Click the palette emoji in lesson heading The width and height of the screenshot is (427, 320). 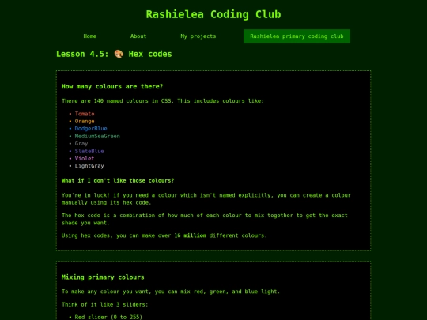[119, 54]
